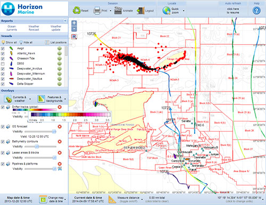Zoom in with the map plus button

coord(74,23)
